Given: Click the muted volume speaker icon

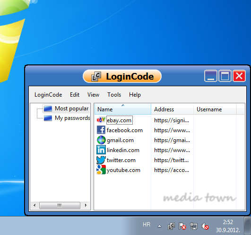Looking at the screenshot, I should 205,226.
